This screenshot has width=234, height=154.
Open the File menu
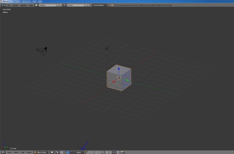pos(9,5)
